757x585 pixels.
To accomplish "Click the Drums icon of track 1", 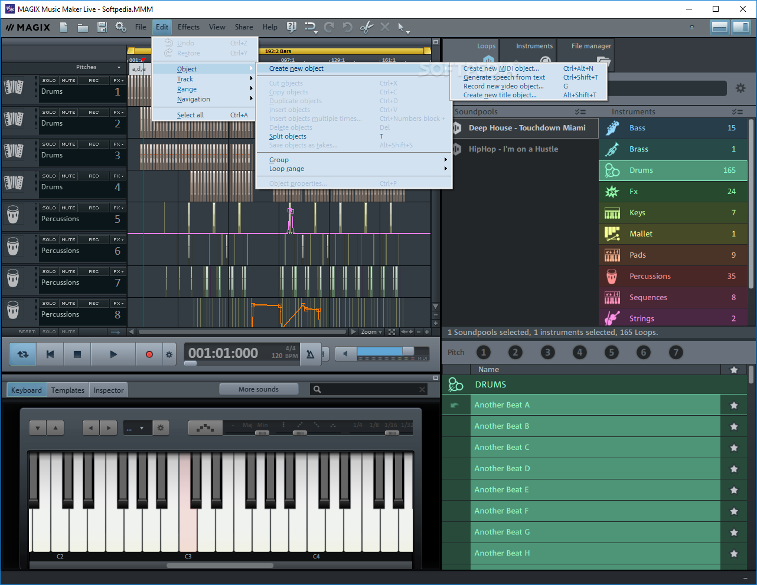I will pos(14,87).
